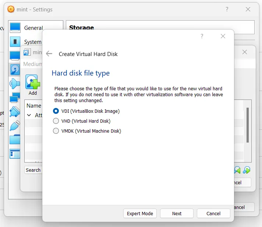262x227 pixels.
Task: Go back using the wizard back arrow
Action: 49,54
